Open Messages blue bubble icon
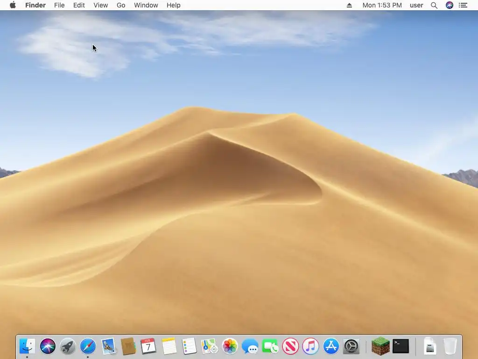The width and height of the screenshot is (478, 359). point(250,347)
